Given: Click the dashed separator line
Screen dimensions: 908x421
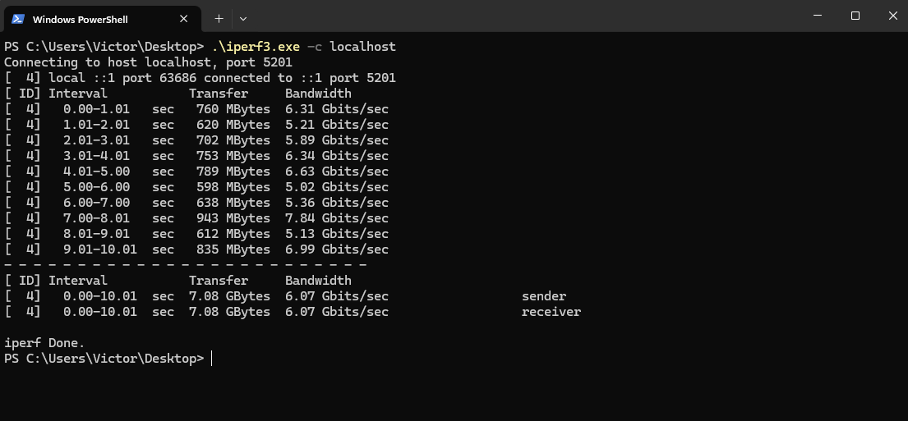Looking at the screenshot, I should point(185,265).
